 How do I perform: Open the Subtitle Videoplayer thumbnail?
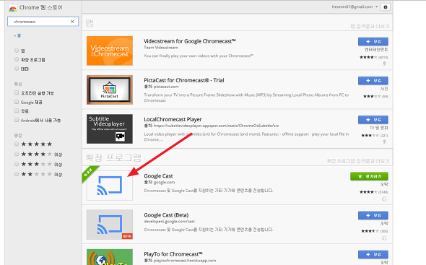pyautogui.click(x=110, y=129)
